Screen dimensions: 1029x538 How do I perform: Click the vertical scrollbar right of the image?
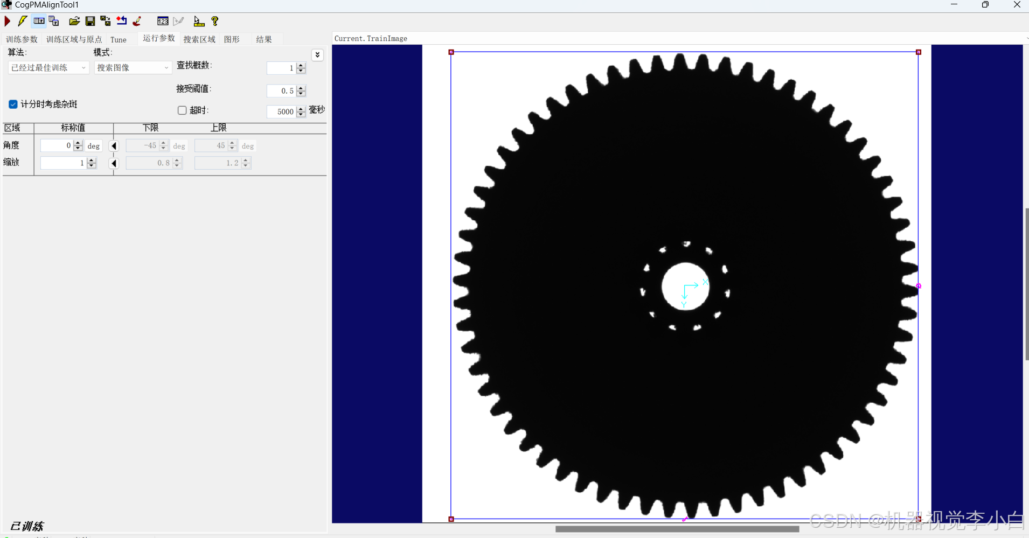coord(1027,284)
